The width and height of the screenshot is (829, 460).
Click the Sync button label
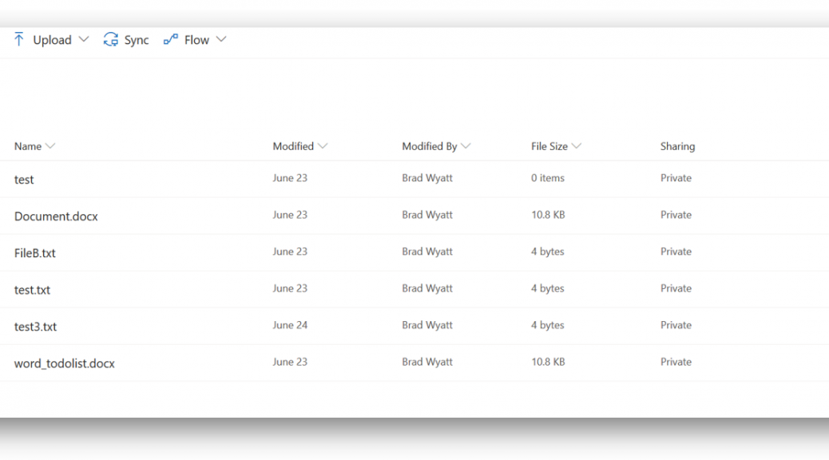tap(137, 40)
